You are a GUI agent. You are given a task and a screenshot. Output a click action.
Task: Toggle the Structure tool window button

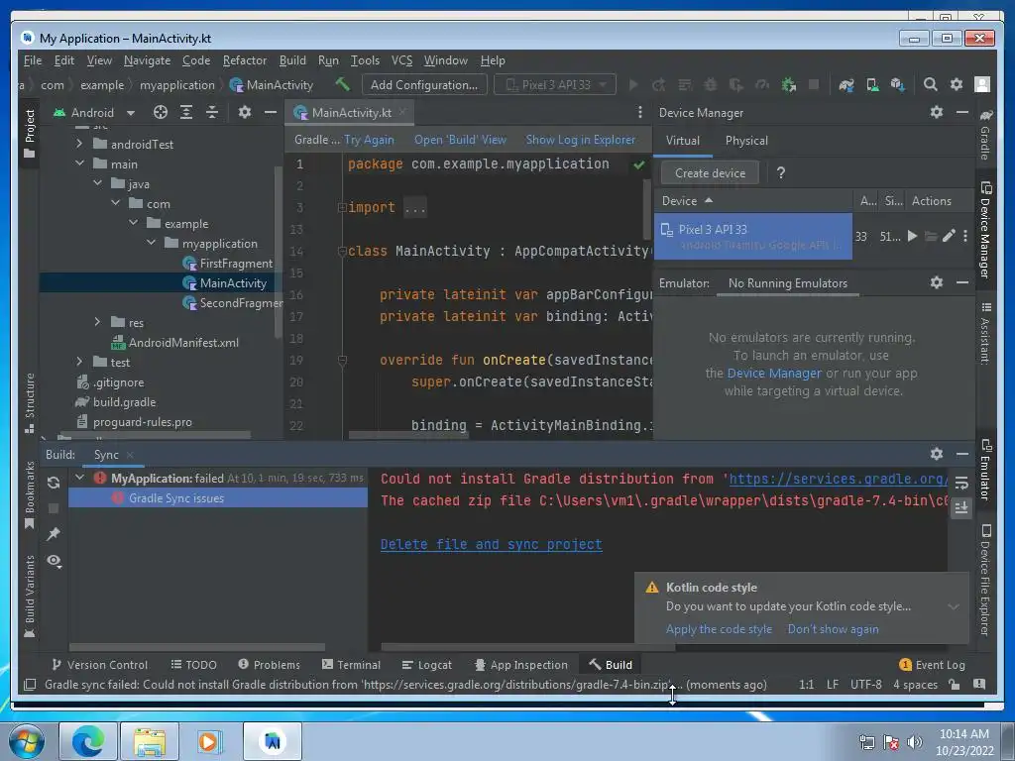pyautogui.click(x=29, y=402)
